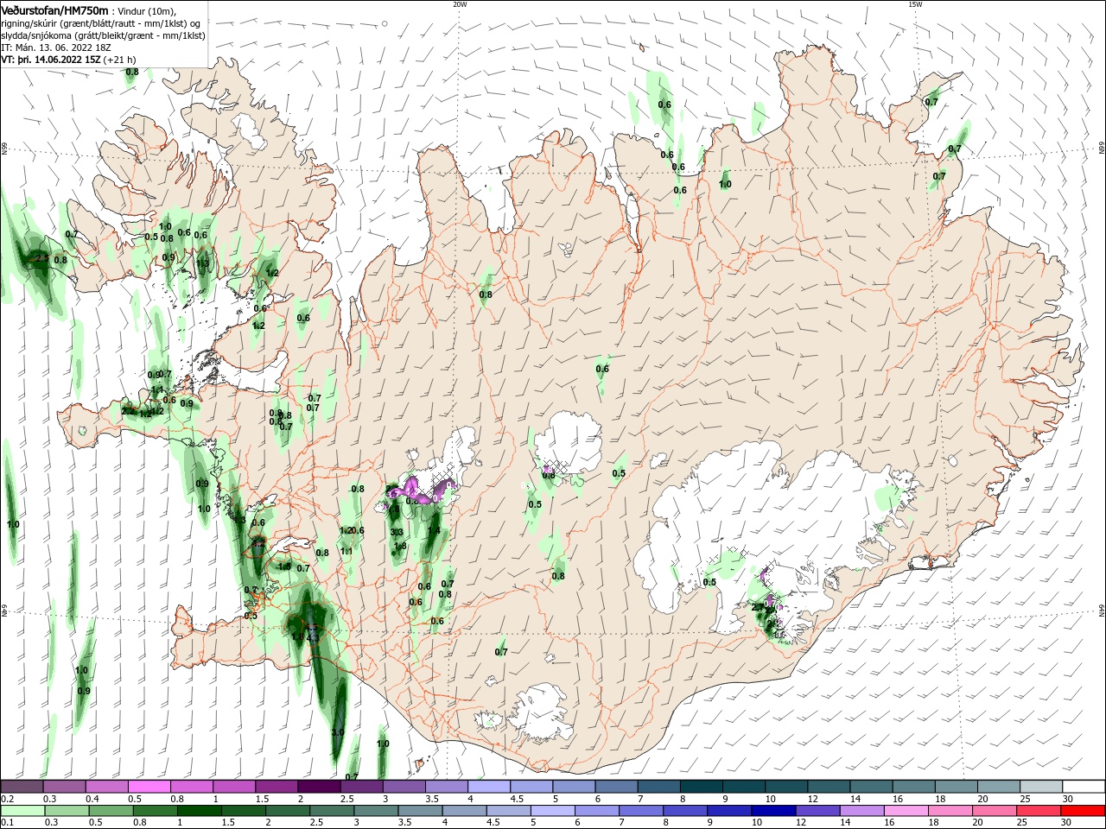This screenshot has width=1106, height=829.
Task: Click the '20W' longitude label
Action: tap(460, 4)
